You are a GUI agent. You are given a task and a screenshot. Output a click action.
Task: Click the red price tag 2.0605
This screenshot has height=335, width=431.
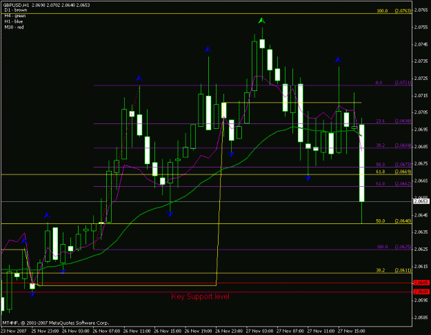421,283
